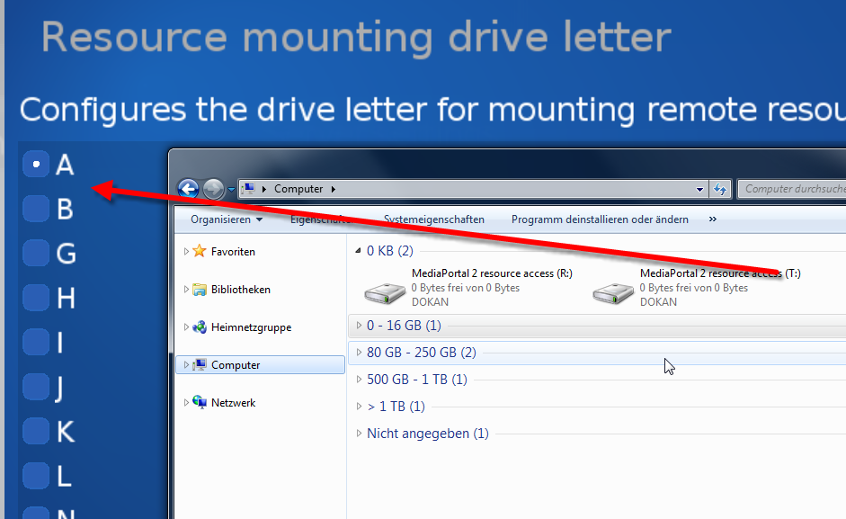Click the Computer breadcrumb in address bar
846x519 pixels.
pos(298,189)
